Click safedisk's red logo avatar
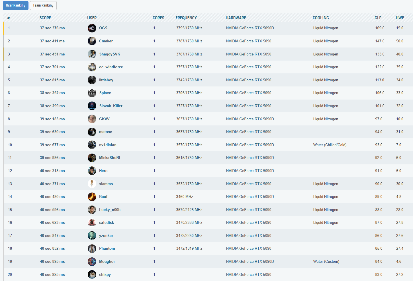The width and height of the screenshot is (413, 281). (92, 223)
